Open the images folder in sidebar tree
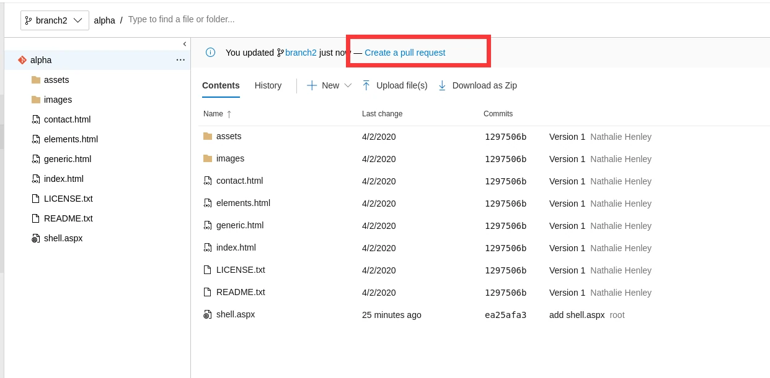 (x=58, y=100)
